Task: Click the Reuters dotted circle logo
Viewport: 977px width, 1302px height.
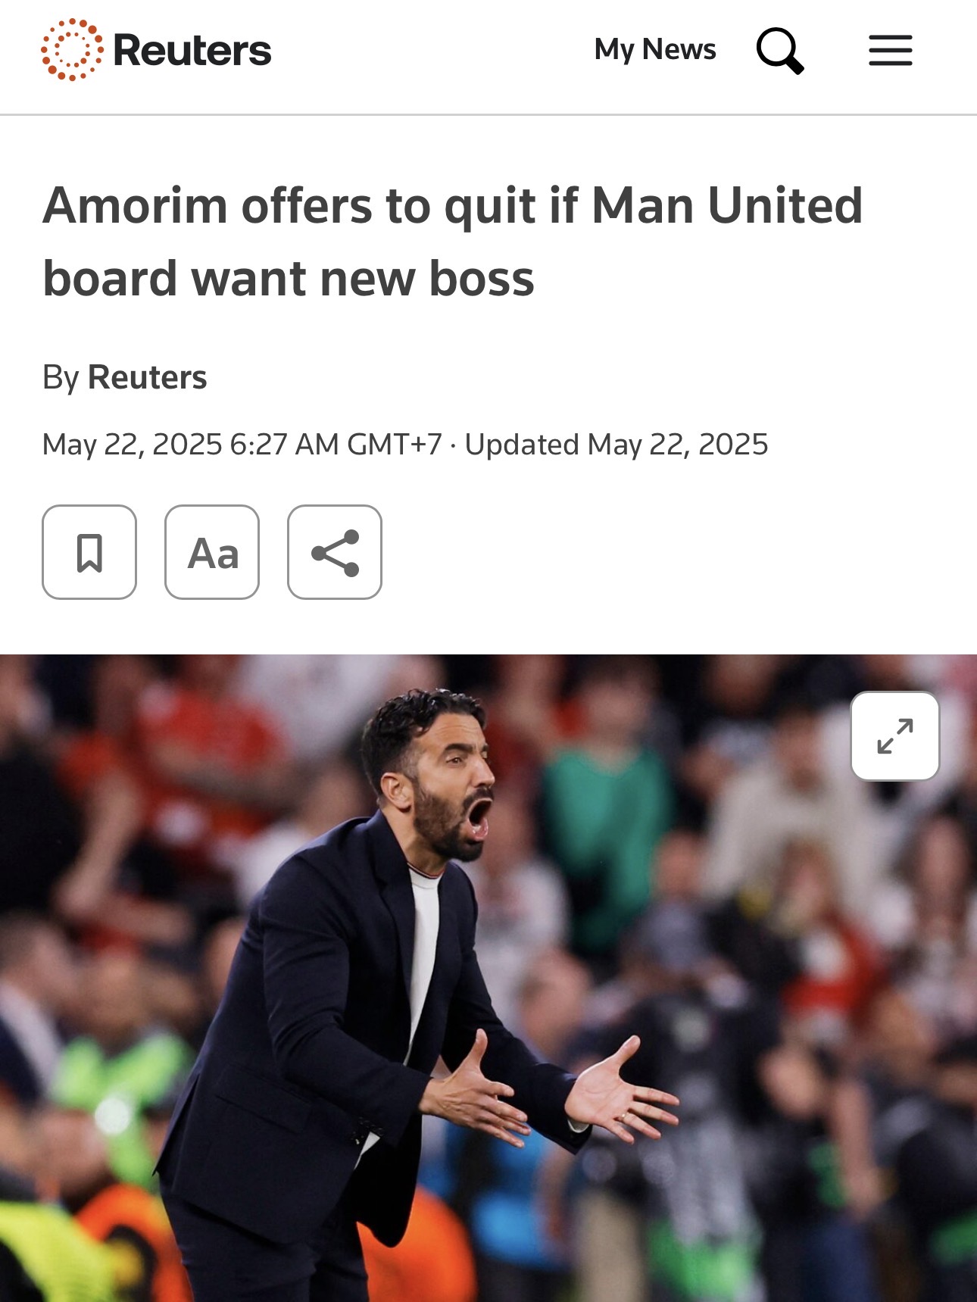Action: 72,50
